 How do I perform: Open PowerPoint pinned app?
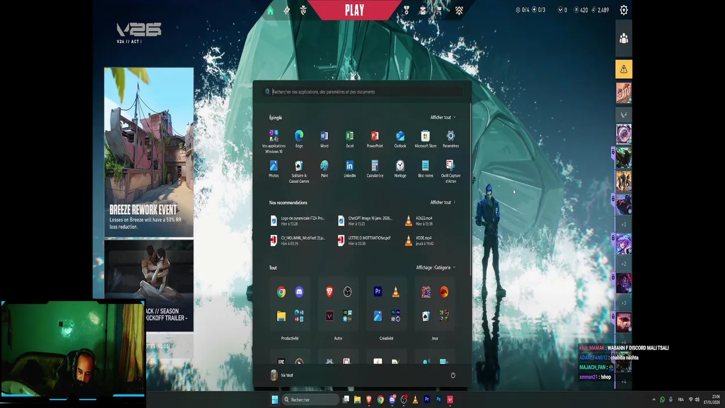[x=374, y=139]
